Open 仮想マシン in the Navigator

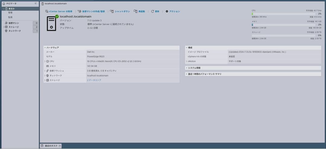tap(14, 23)
